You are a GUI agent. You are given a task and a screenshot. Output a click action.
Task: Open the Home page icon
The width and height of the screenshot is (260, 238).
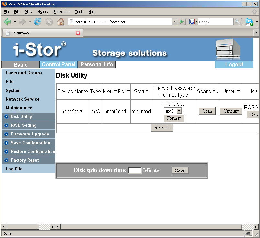[61, 22]
